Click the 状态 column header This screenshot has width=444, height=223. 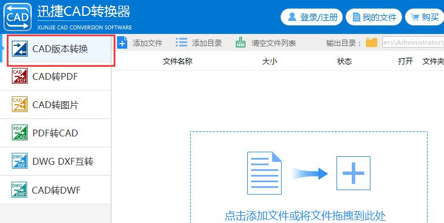(x=344, y=61)
